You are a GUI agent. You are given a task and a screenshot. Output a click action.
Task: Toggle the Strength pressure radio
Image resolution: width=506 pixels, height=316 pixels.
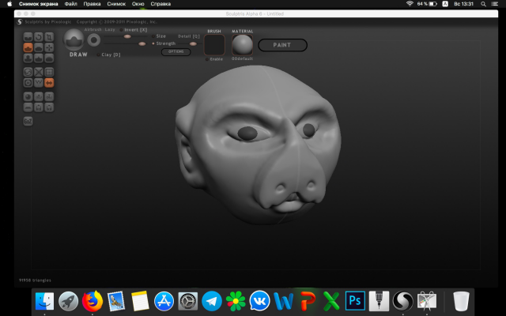coord(153,43)
